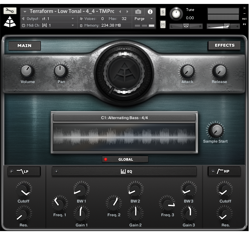Click the Release knob
This screenshot has width=249, height=235.
click(220, 71)
